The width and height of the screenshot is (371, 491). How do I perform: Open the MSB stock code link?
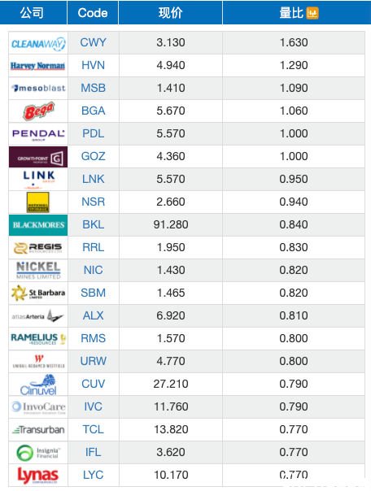[93, 88]
